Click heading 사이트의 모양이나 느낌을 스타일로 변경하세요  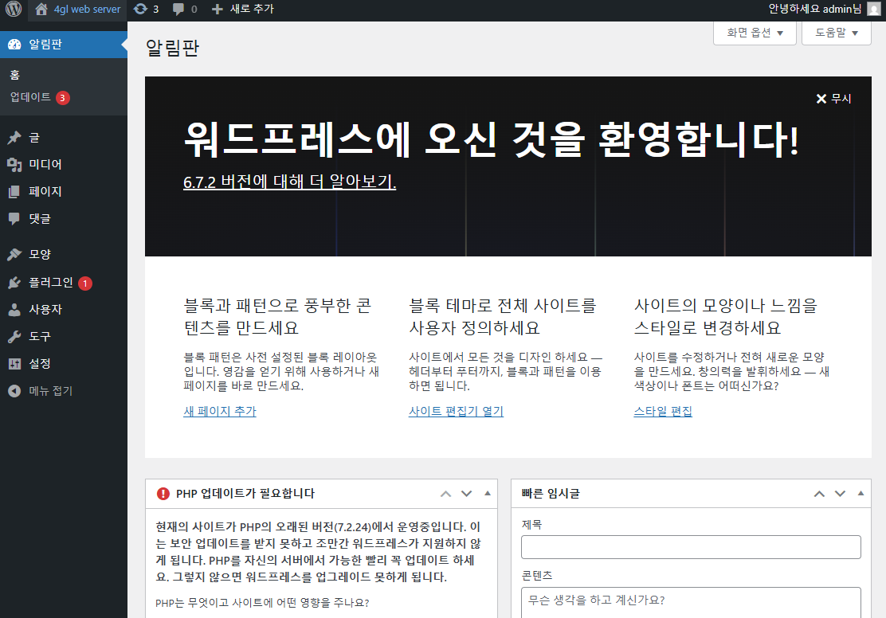pyautogui.click(x=726, y=316)
